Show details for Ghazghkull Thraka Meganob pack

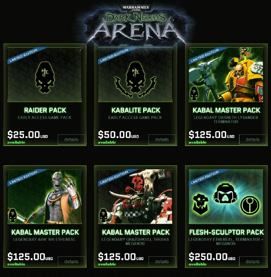[x=162, y=261]
